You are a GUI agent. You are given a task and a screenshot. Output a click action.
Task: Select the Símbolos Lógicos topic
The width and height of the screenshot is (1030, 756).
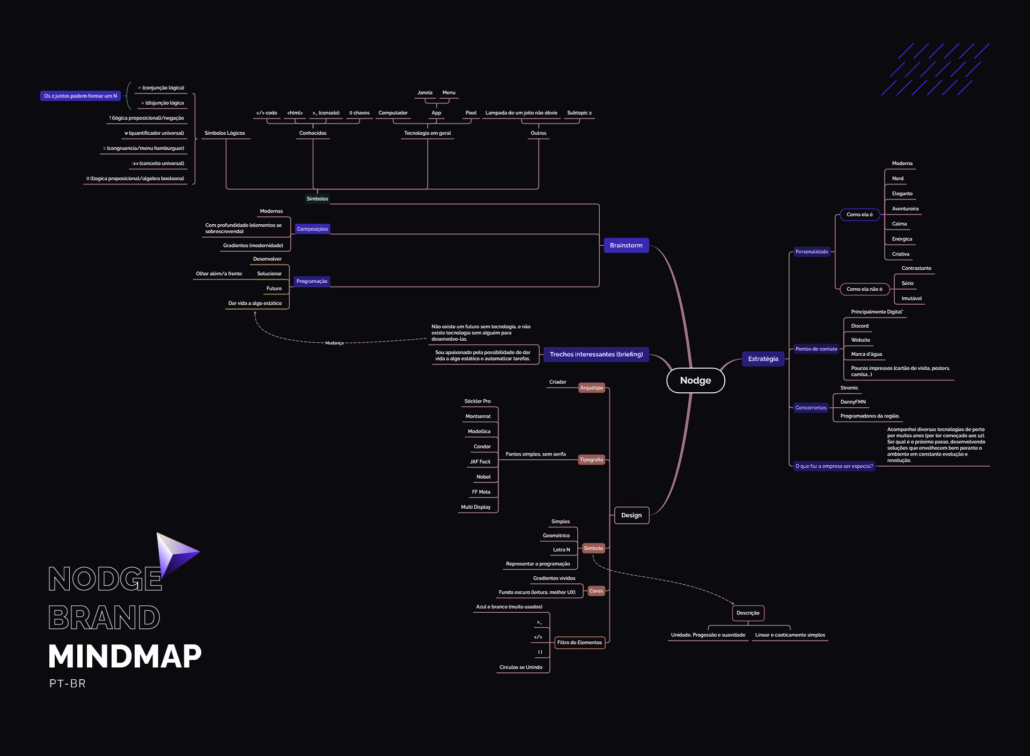pyautogui.click(x=225, y=133)
